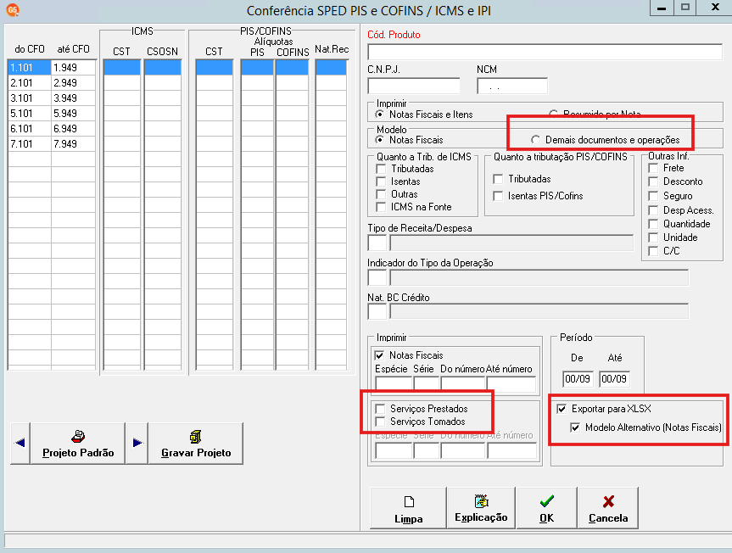Click the Projeto Padrão printer button
The width and height of the screenshot is (732, 553).
(78, 443)
